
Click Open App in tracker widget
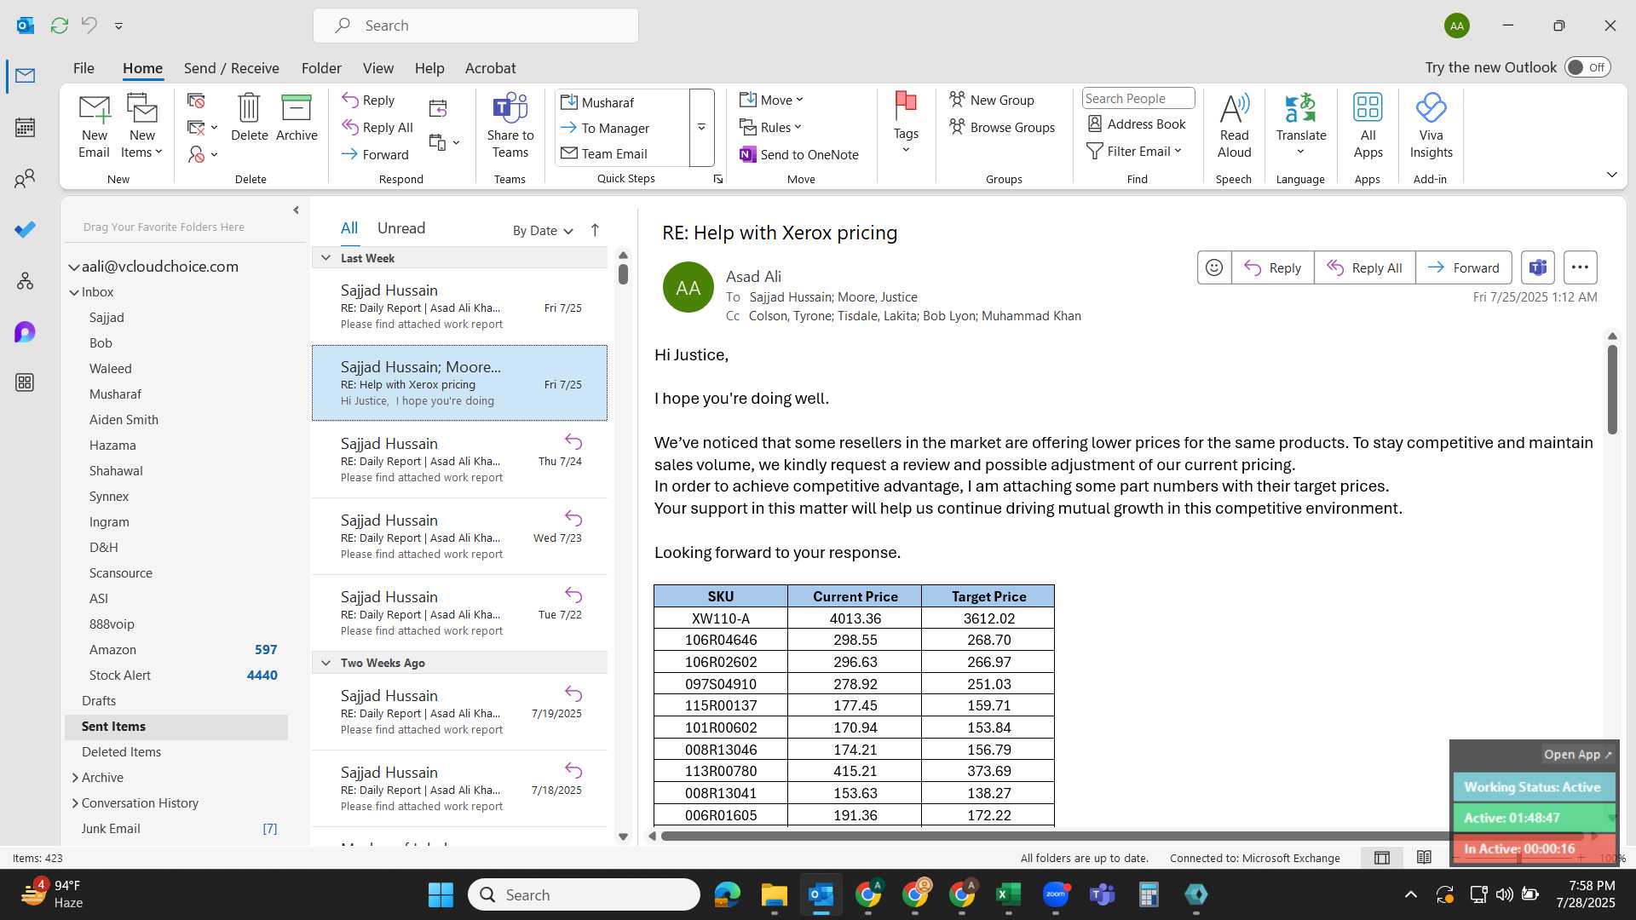pyautogui.click(x=1577, y=755)
